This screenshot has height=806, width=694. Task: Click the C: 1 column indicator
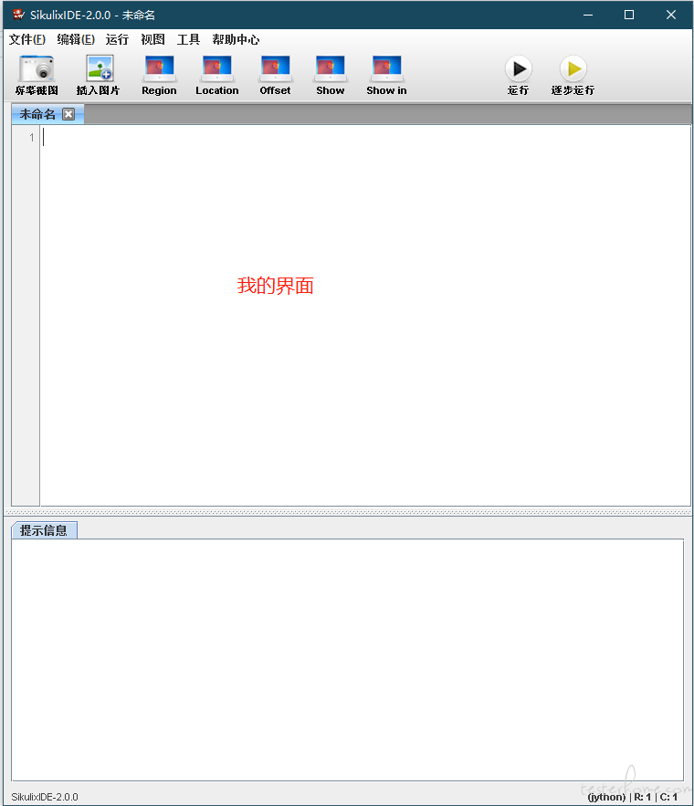pyautogui.click(x=668, y=797)
